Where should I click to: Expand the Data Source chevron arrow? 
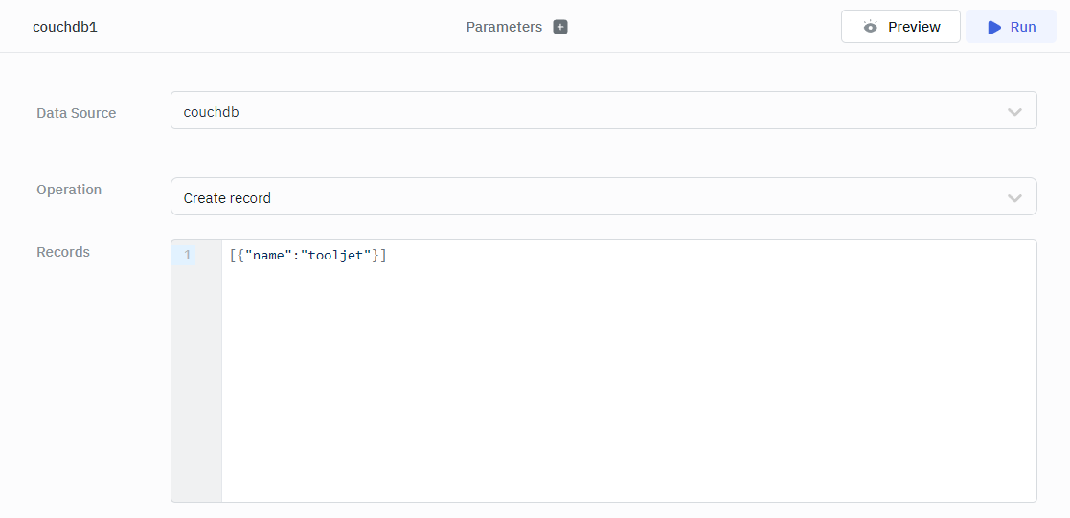1014,112
